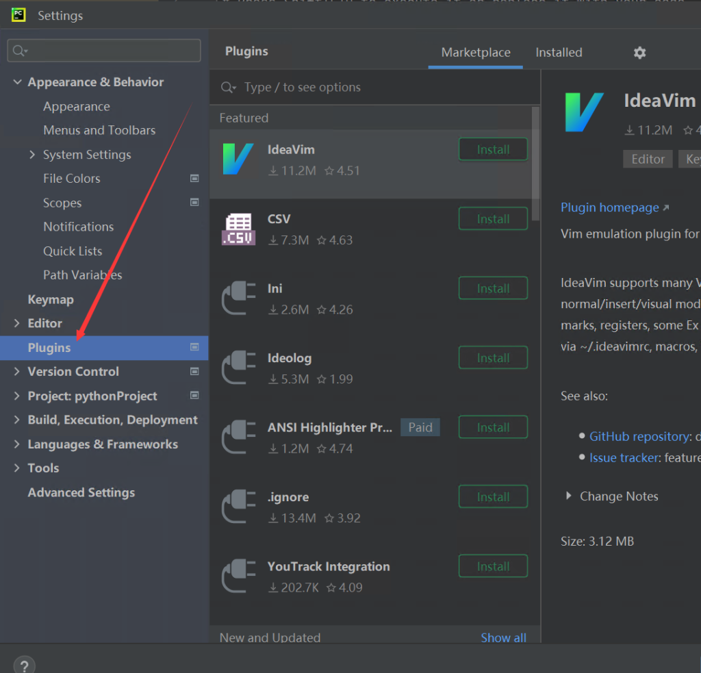Select YouTrack Integration plugin name
This screenshot has height=673, width=701.
click(x=329, y=566)
